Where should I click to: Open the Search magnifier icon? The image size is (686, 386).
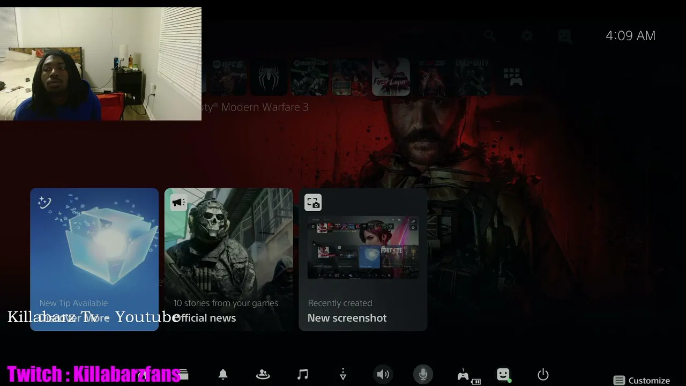coord(489,36)
